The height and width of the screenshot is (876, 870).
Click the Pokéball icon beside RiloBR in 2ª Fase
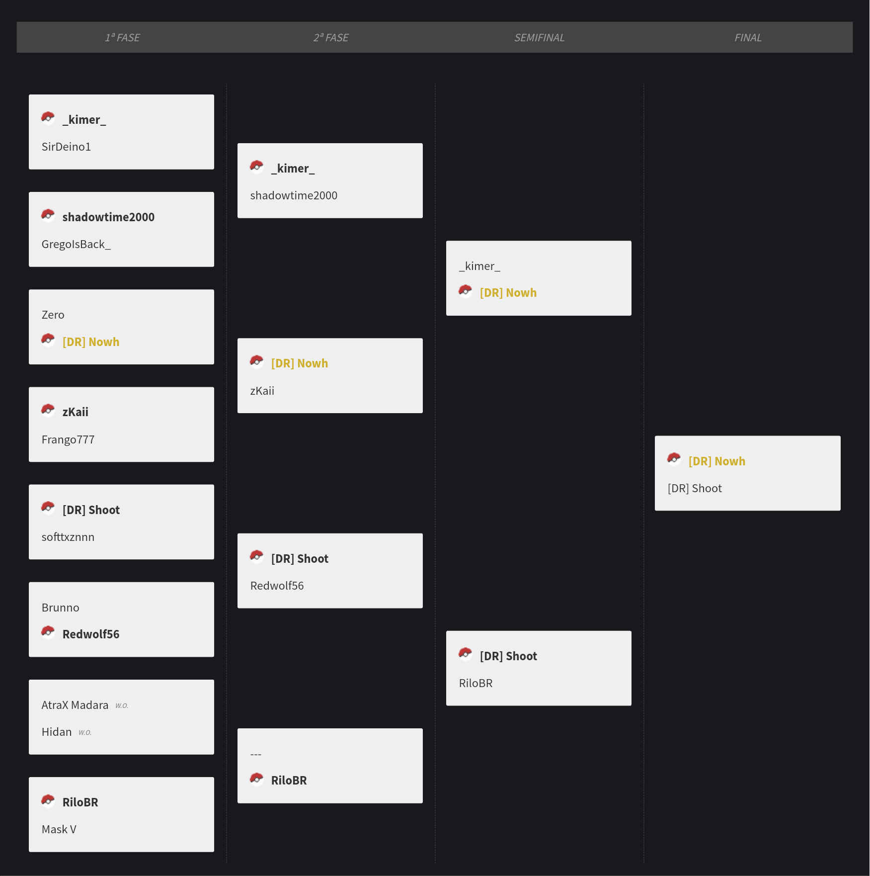pos(256,778)
